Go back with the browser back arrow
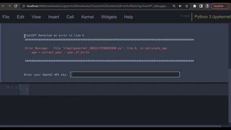 (3, 6)
